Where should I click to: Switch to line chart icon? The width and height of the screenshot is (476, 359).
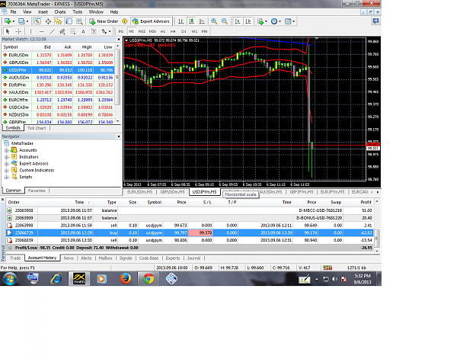click(202, 21)
